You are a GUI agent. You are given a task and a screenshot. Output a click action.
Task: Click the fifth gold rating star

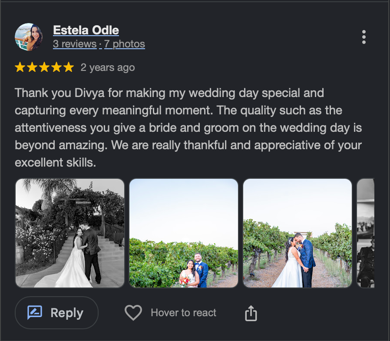pyautogui.click(x=69, y=67)
